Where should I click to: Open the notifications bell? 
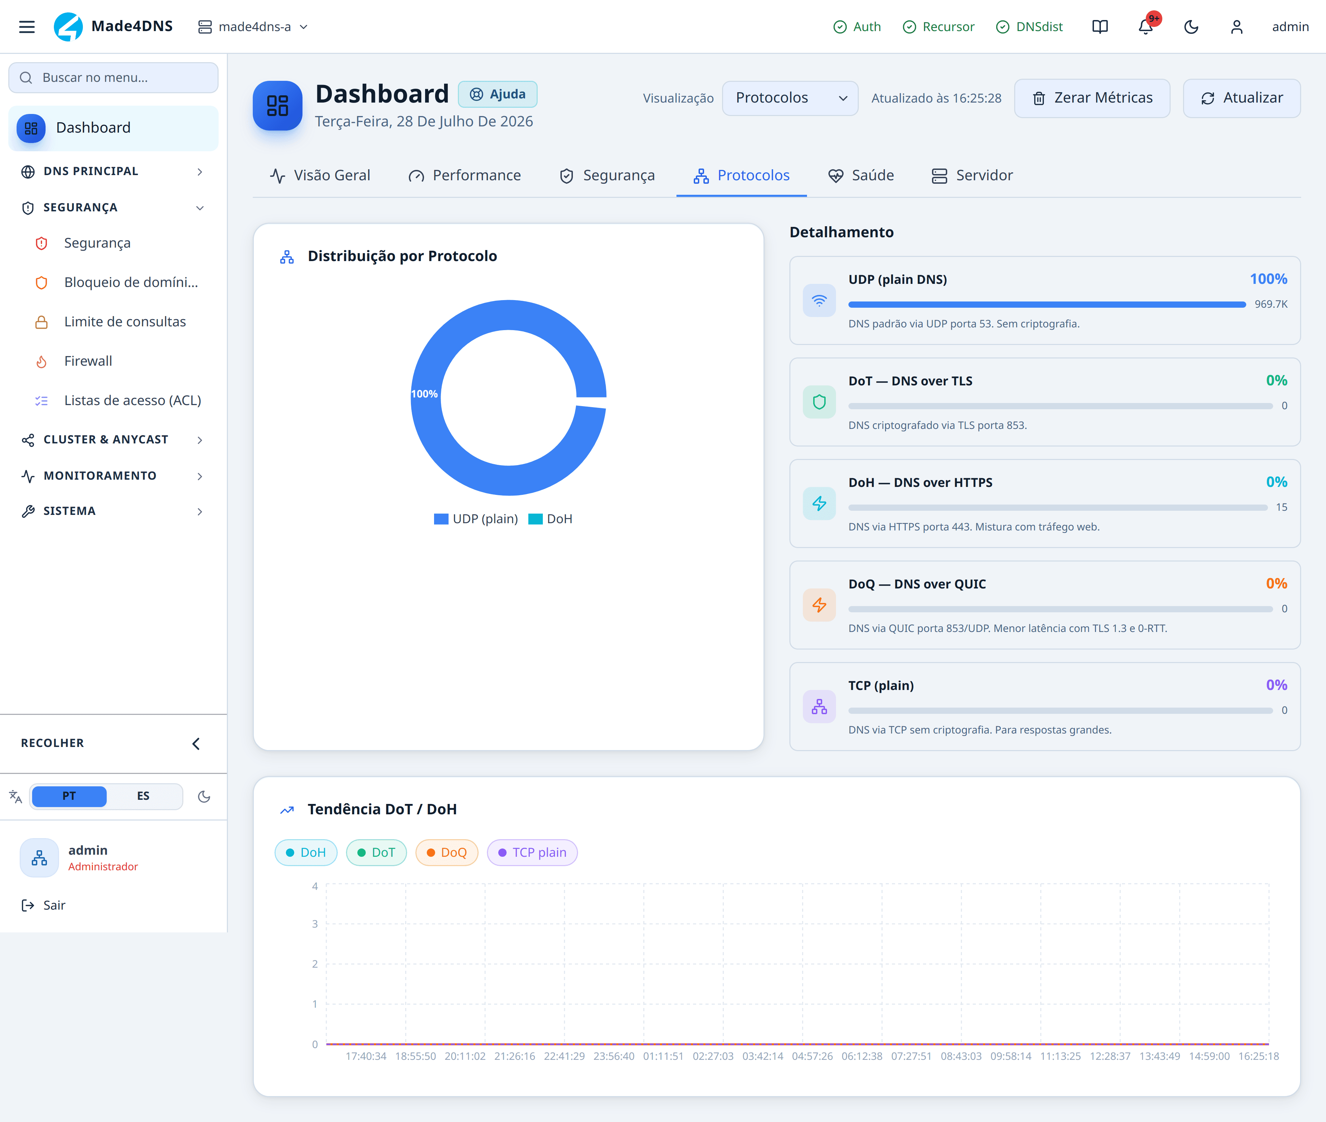point(1145,27)
